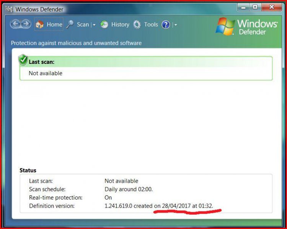Click the Real-time protection 'On' value
Image resolution: width=287 pixels, height=229 pixels.
tap(108, 198)
